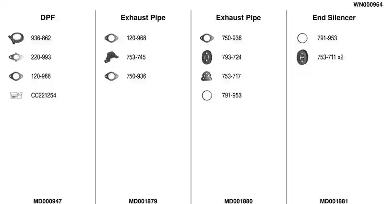Select the rubber hanger icon for 753-711 x2

[x=302, y=57]
